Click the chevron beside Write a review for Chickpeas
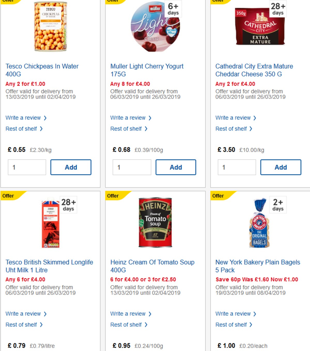This screenshot has width=310, height=351. pos(45,118)
